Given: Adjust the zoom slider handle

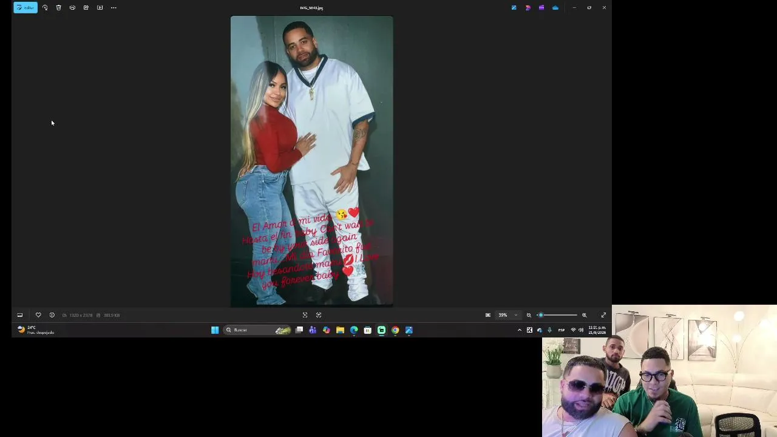Looking at the screenshot, I should [540, 315].
